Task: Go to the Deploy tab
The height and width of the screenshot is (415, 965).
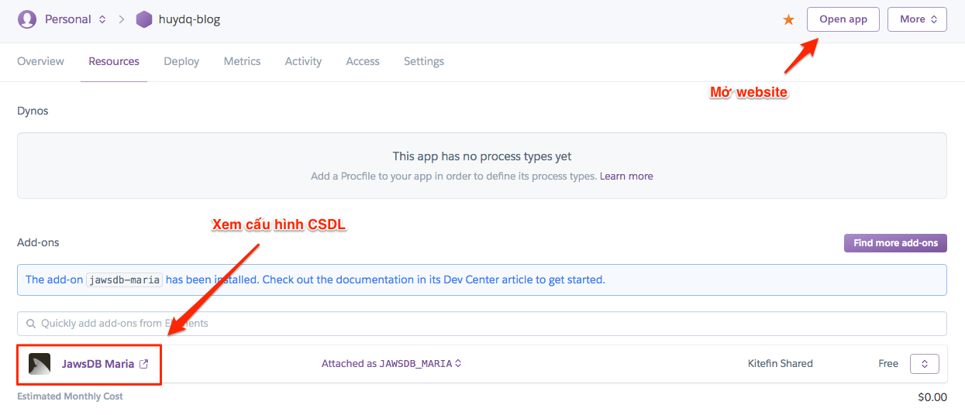Action: (181, 61)
